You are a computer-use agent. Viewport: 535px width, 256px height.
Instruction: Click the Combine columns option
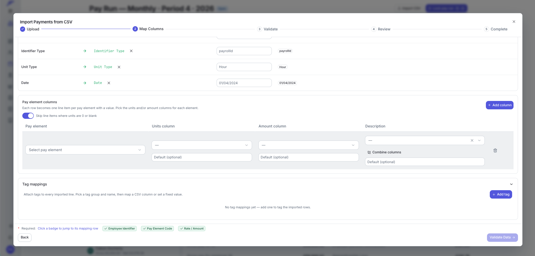(x=384, y=152)
